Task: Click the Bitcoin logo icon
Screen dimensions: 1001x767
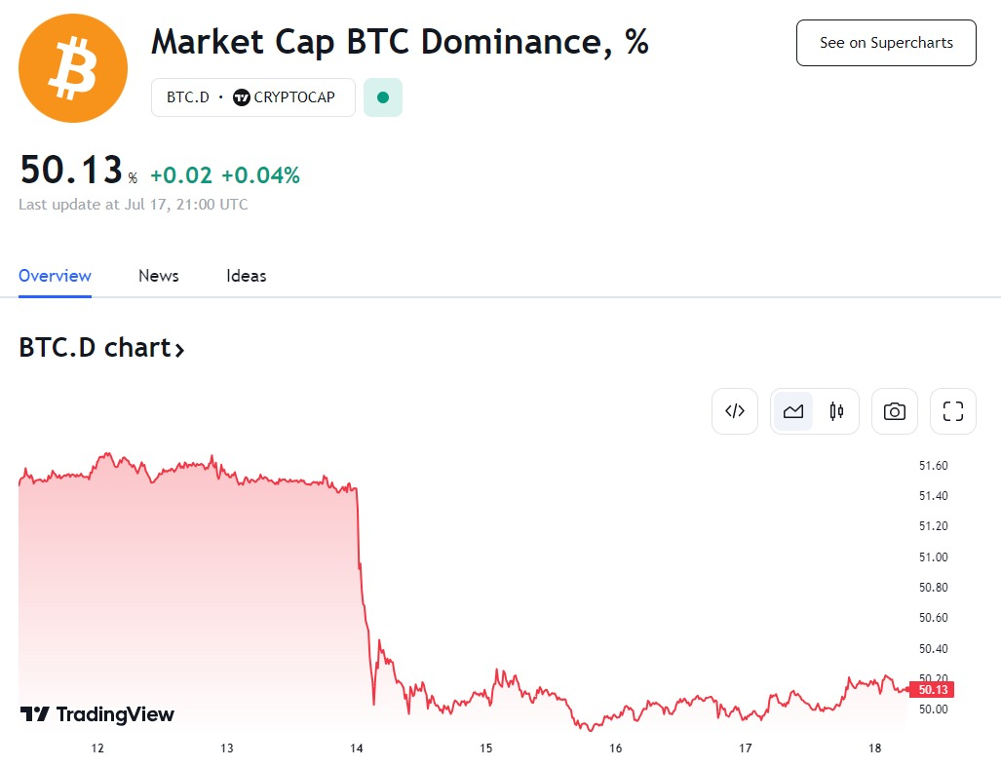Action: [x=73, y=68]
